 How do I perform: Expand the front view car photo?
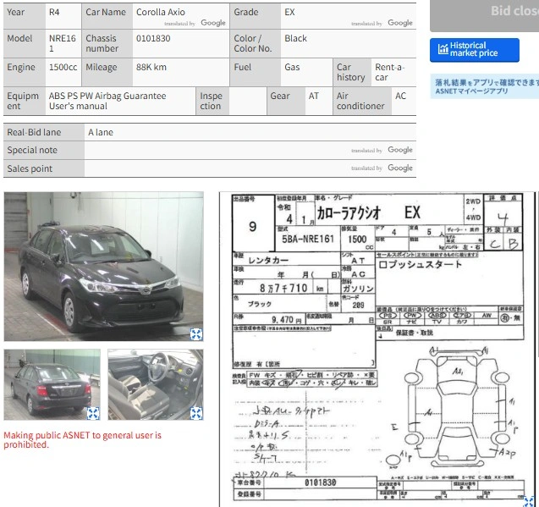click(x=196, y=334)
